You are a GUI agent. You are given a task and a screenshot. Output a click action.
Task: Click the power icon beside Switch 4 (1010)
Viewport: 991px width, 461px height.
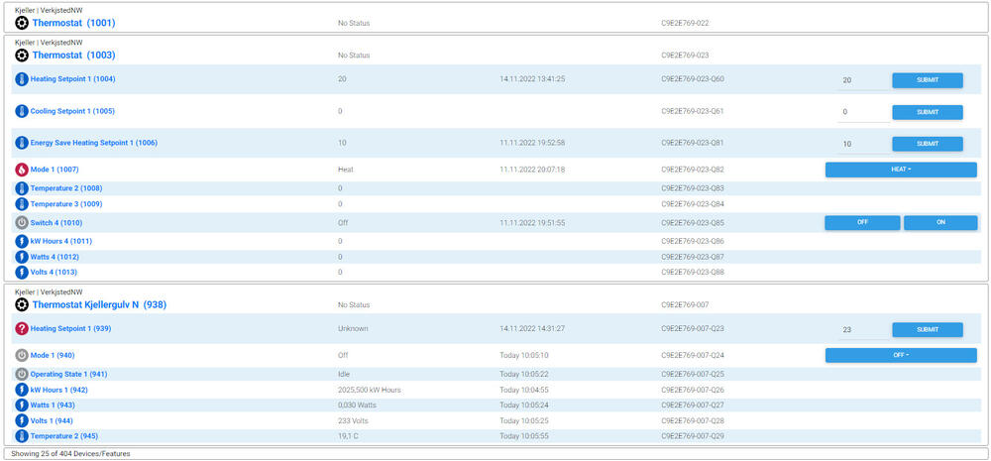point(22,223)
